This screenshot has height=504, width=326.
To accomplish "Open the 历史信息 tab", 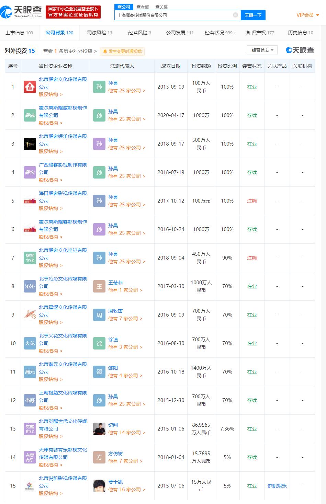I will click(301, 33).
